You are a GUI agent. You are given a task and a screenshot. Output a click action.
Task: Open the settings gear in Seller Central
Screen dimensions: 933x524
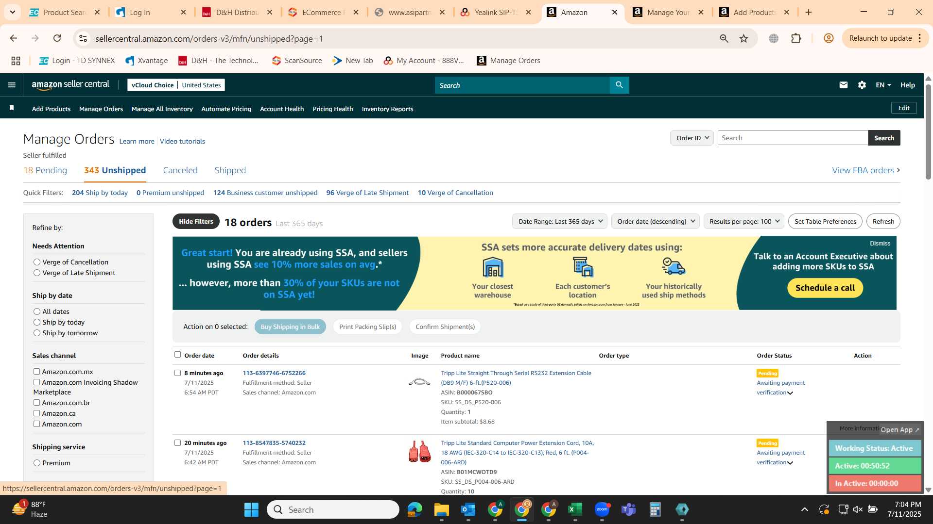coord(862,85)
